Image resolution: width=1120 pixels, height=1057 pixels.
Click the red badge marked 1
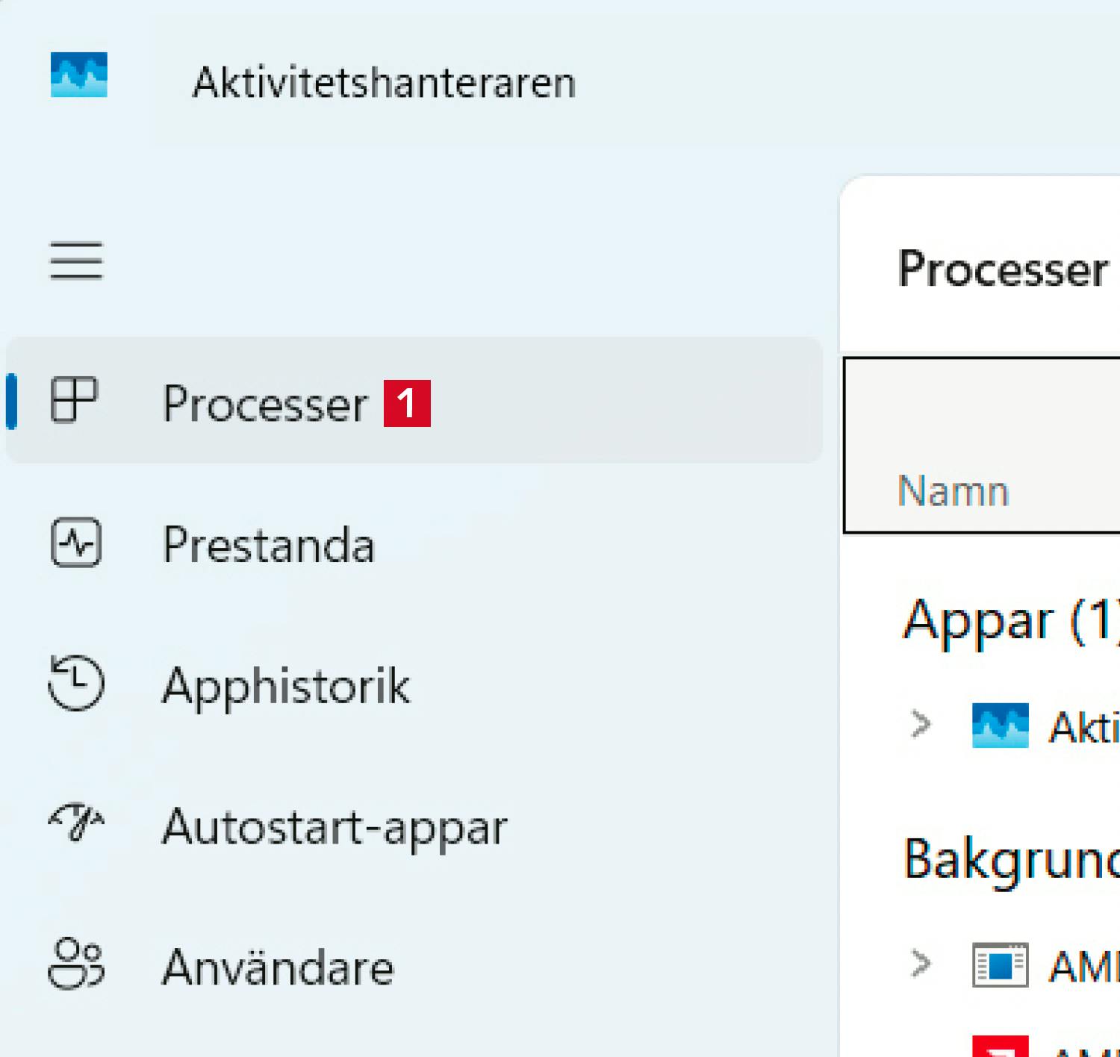pyautogui.click(x=407, y=404)
